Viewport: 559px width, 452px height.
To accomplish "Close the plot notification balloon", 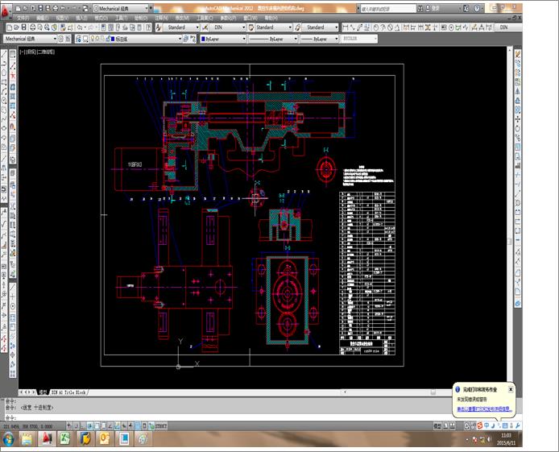I will pyautogui.click(x=511, y=389).
